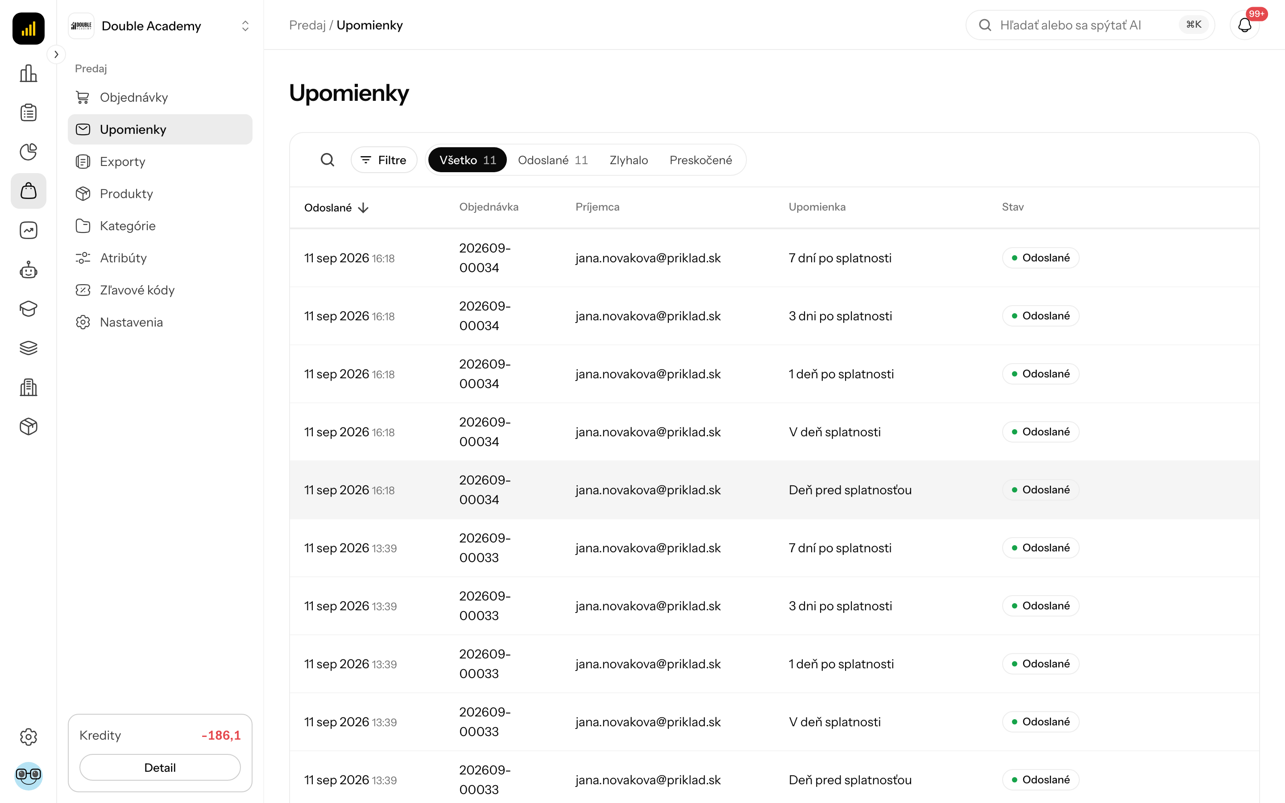Open the stacked layers icon in left rail
1285x803 pixels.
click(28, 348)
